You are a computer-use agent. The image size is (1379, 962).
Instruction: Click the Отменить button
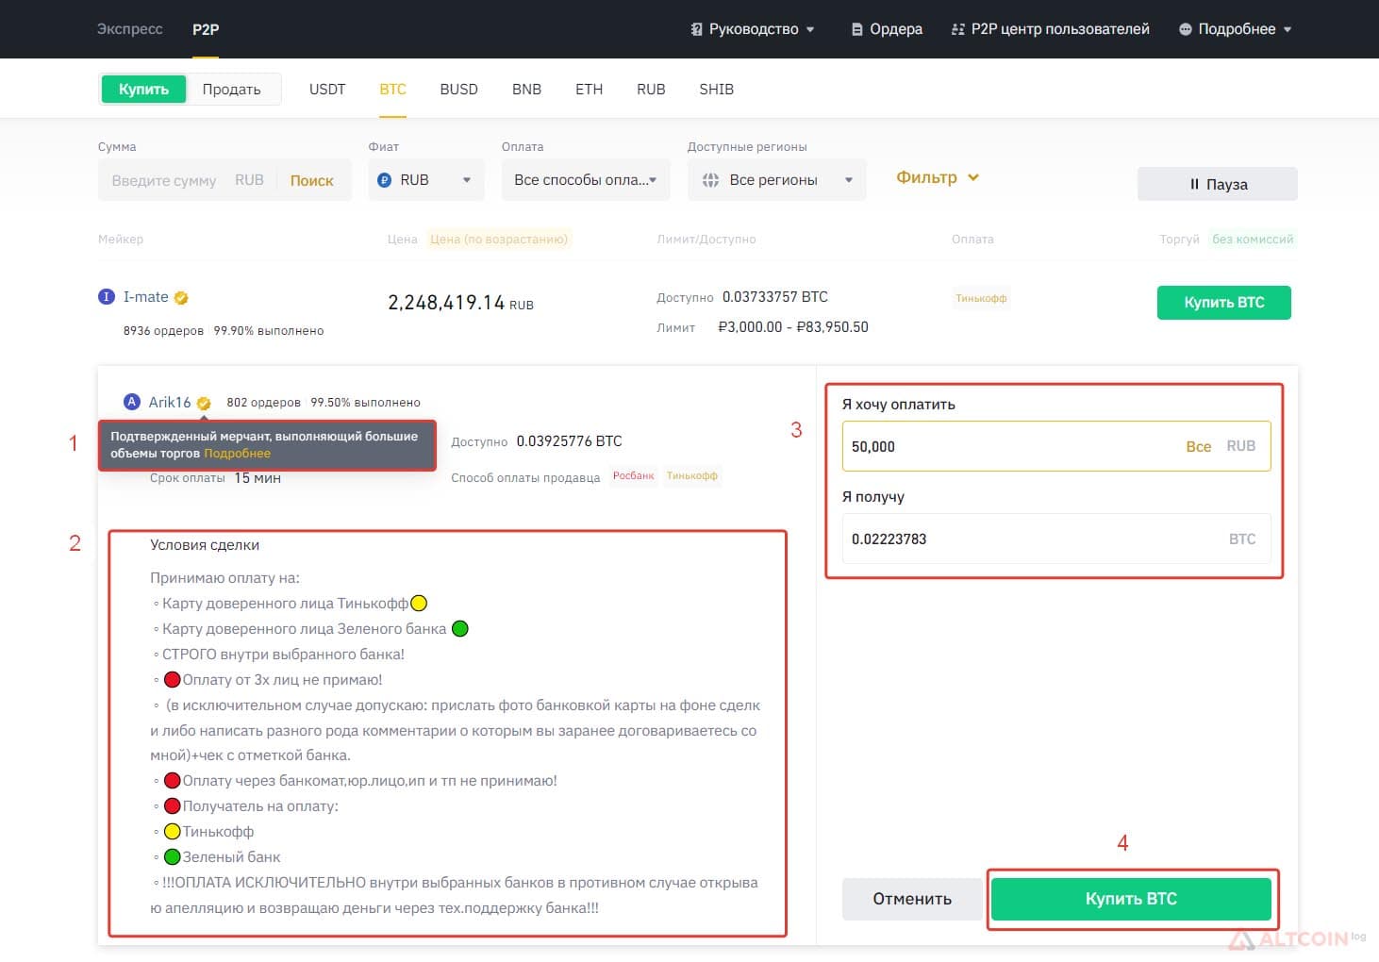pyautogui.click(x=912, y=899)
